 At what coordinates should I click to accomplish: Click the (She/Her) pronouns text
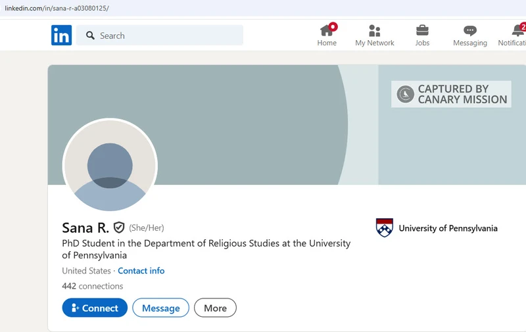click(x=147, y=228)
